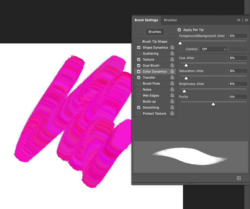Screen dimensions: 250x209
Task: Click the Purity 0% field
Action: coord(238,97)
